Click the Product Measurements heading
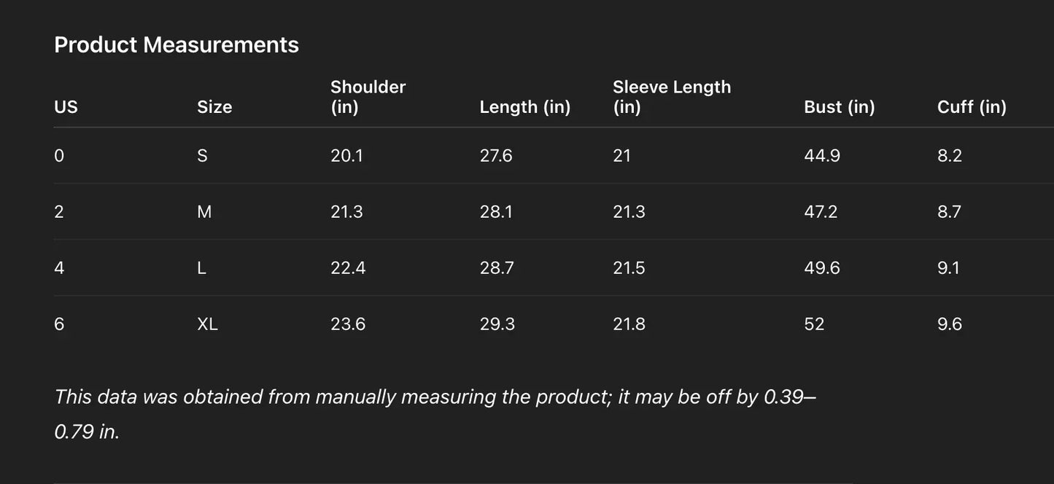Image resolution: width=1054 pixels, height=484 pixels. (x=177, y=45)
